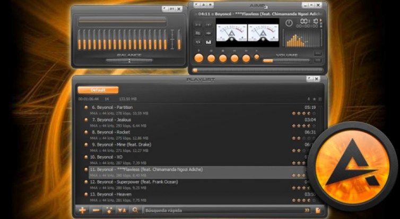
Task: Expand the double-arrow menu beside quick search
Action: coord(307,210)
